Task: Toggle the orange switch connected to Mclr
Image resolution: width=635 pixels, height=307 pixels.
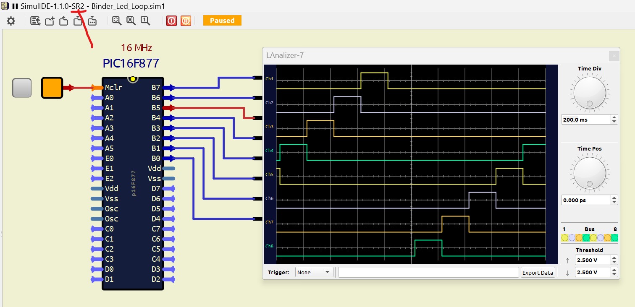Action: coord(52,88)
